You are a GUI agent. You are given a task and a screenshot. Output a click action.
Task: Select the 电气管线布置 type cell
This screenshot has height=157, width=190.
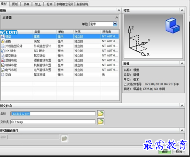(x=45, y=70)
